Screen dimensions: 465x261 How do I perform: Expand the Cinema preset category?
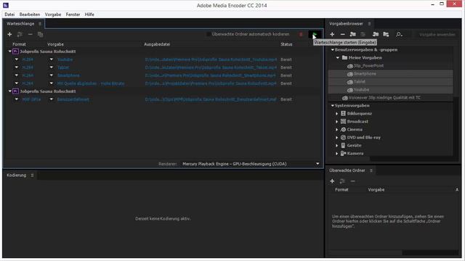[336, 130]
